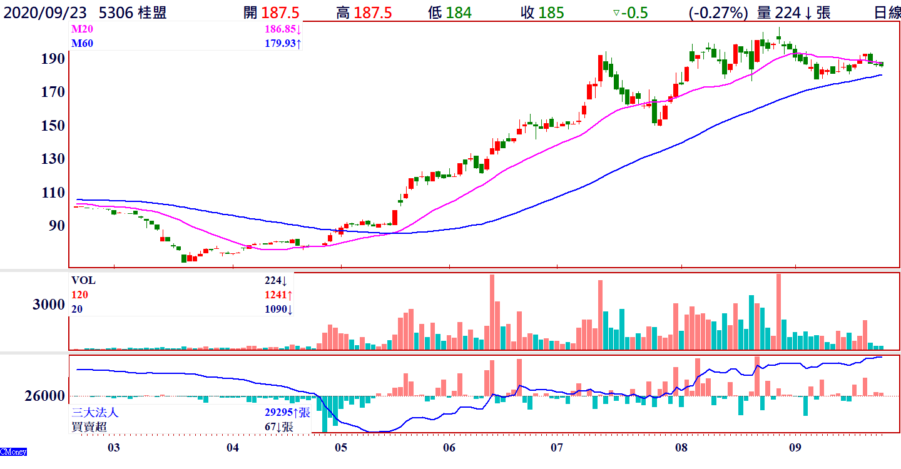The width and height of the screenshot is (901, 469).
Task: Click the blue M60 moving average label
Action: 81,43
